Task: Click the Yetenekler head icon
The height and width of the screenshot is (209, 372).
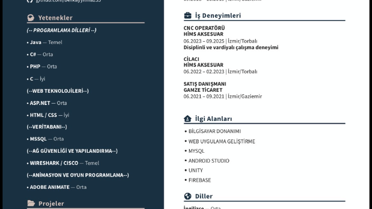Action: 30,18
